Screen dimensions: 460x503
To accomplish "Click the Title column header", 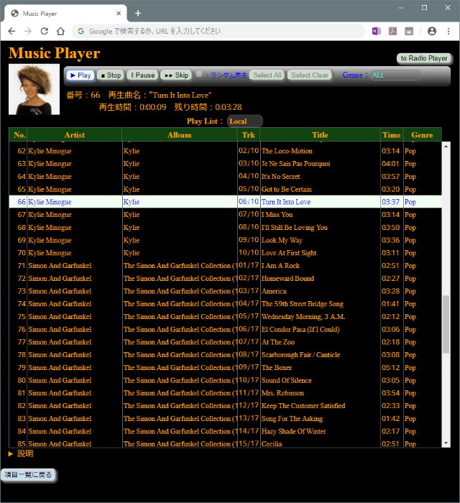I will [x=320, y=135].
